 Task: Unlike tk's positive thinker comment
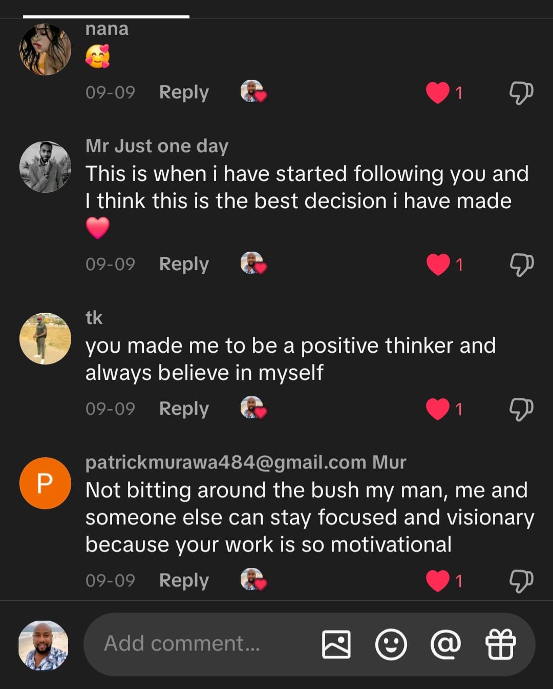(438, 409)
